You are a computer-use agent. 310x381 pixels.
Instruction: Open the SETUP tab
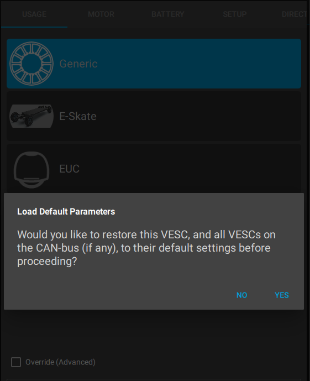pyautogui.click(x=235, y=14)
